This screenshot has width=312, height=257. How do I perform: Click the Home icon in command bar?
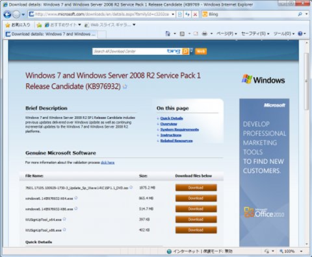[168, 34]
